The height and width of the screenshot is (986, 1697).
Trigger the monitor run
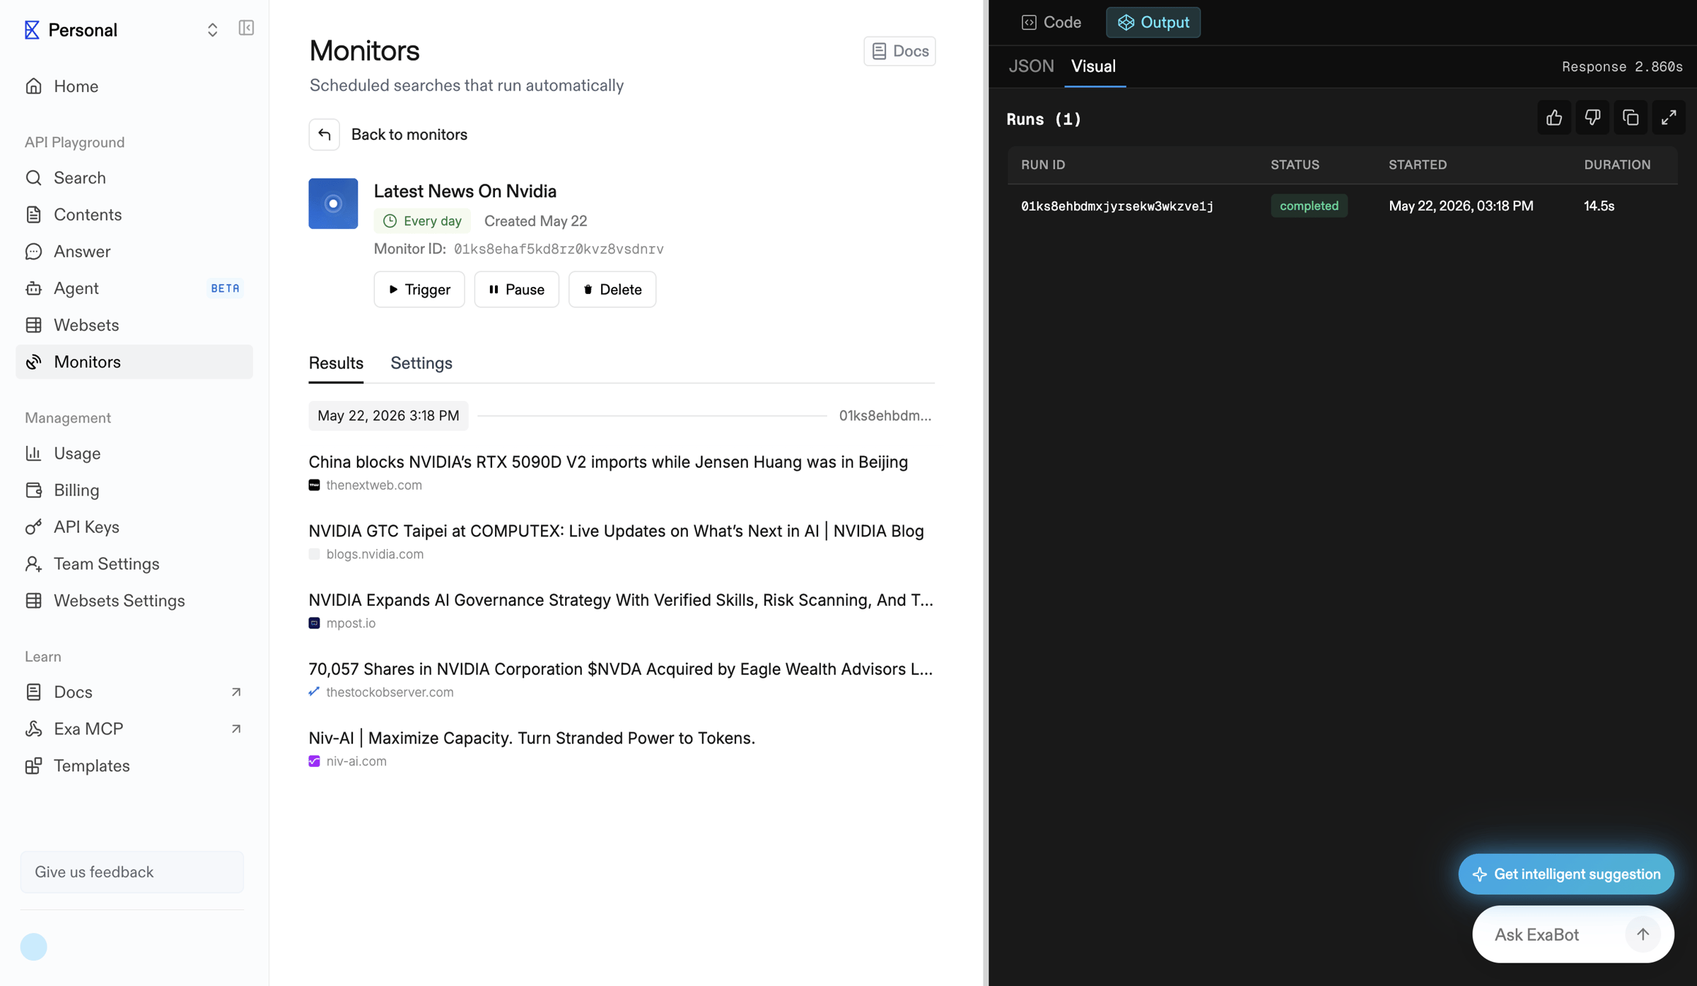coord(419,289)
